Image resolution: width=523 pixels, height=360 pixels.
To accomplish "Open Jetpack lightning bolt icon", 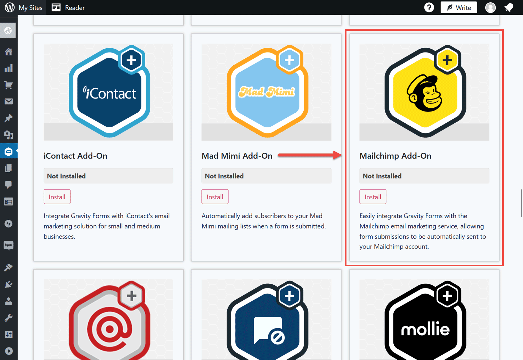I will point(8,223).
